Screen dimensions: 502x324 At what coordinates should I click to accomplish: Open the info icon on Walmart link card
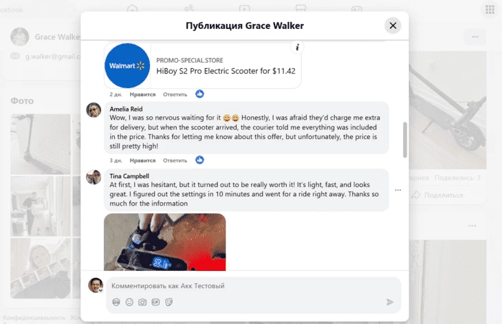pyautogui.click(x=297, y=47)
